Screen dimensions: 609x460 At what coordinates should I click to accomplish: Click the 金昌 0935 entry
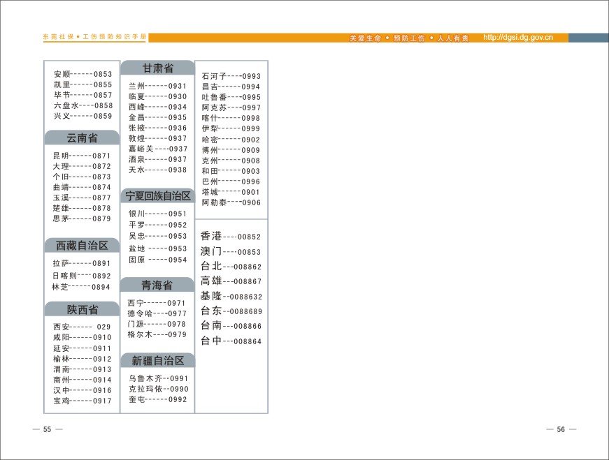pos(158,117)
